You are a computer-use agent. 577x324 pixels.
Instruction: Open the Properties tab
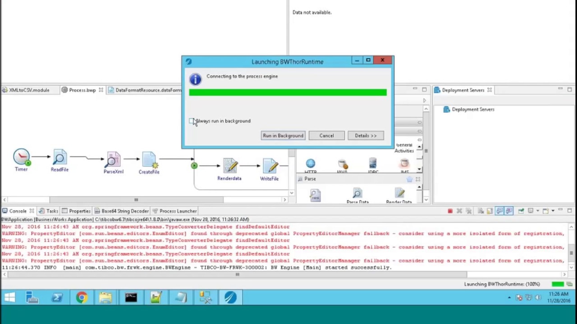[76, 211]
